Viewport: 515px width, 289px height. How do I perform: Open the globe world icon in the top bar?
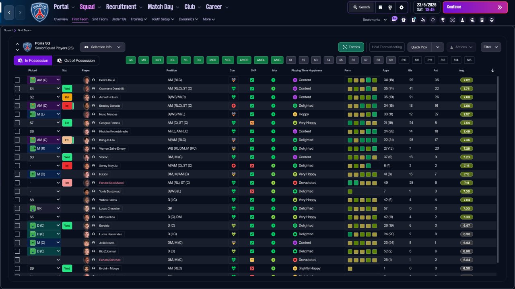click(x=390, y=7)
